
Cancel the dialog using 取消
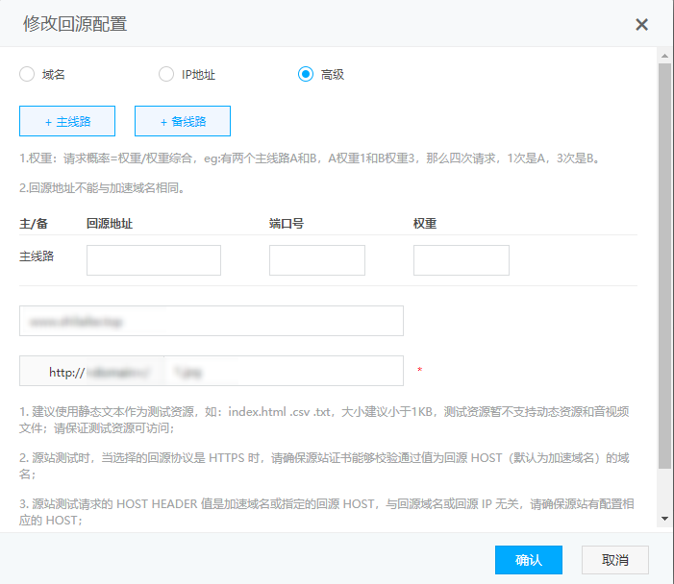click(x=615, y=560)
